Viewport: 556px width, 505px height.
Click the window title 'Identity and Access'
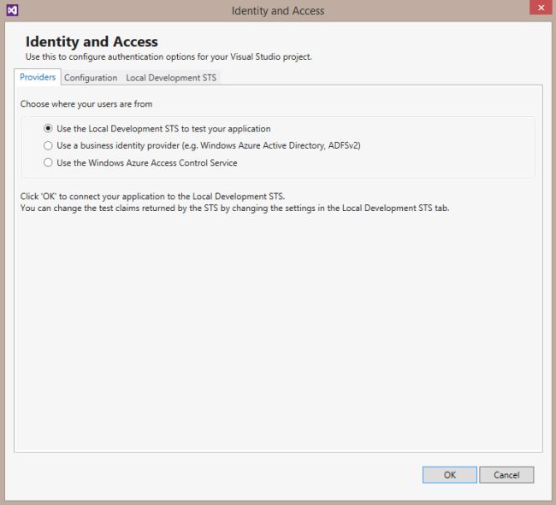click(278, 10)
